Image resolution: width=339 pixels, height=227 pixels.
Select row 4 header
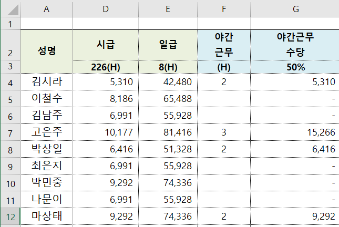point(10,82)
